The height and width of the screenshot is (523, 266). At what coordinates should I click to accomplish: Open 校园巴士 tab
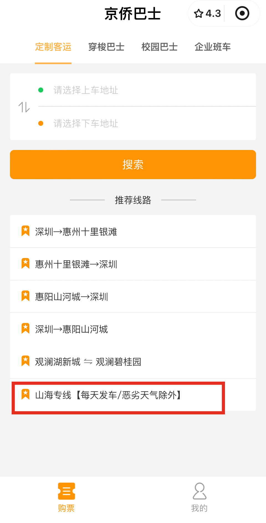coord(160,47)
